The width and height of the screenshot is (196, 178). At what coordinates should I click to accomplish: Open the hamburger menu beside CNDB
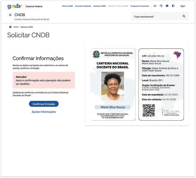point(10,15)
